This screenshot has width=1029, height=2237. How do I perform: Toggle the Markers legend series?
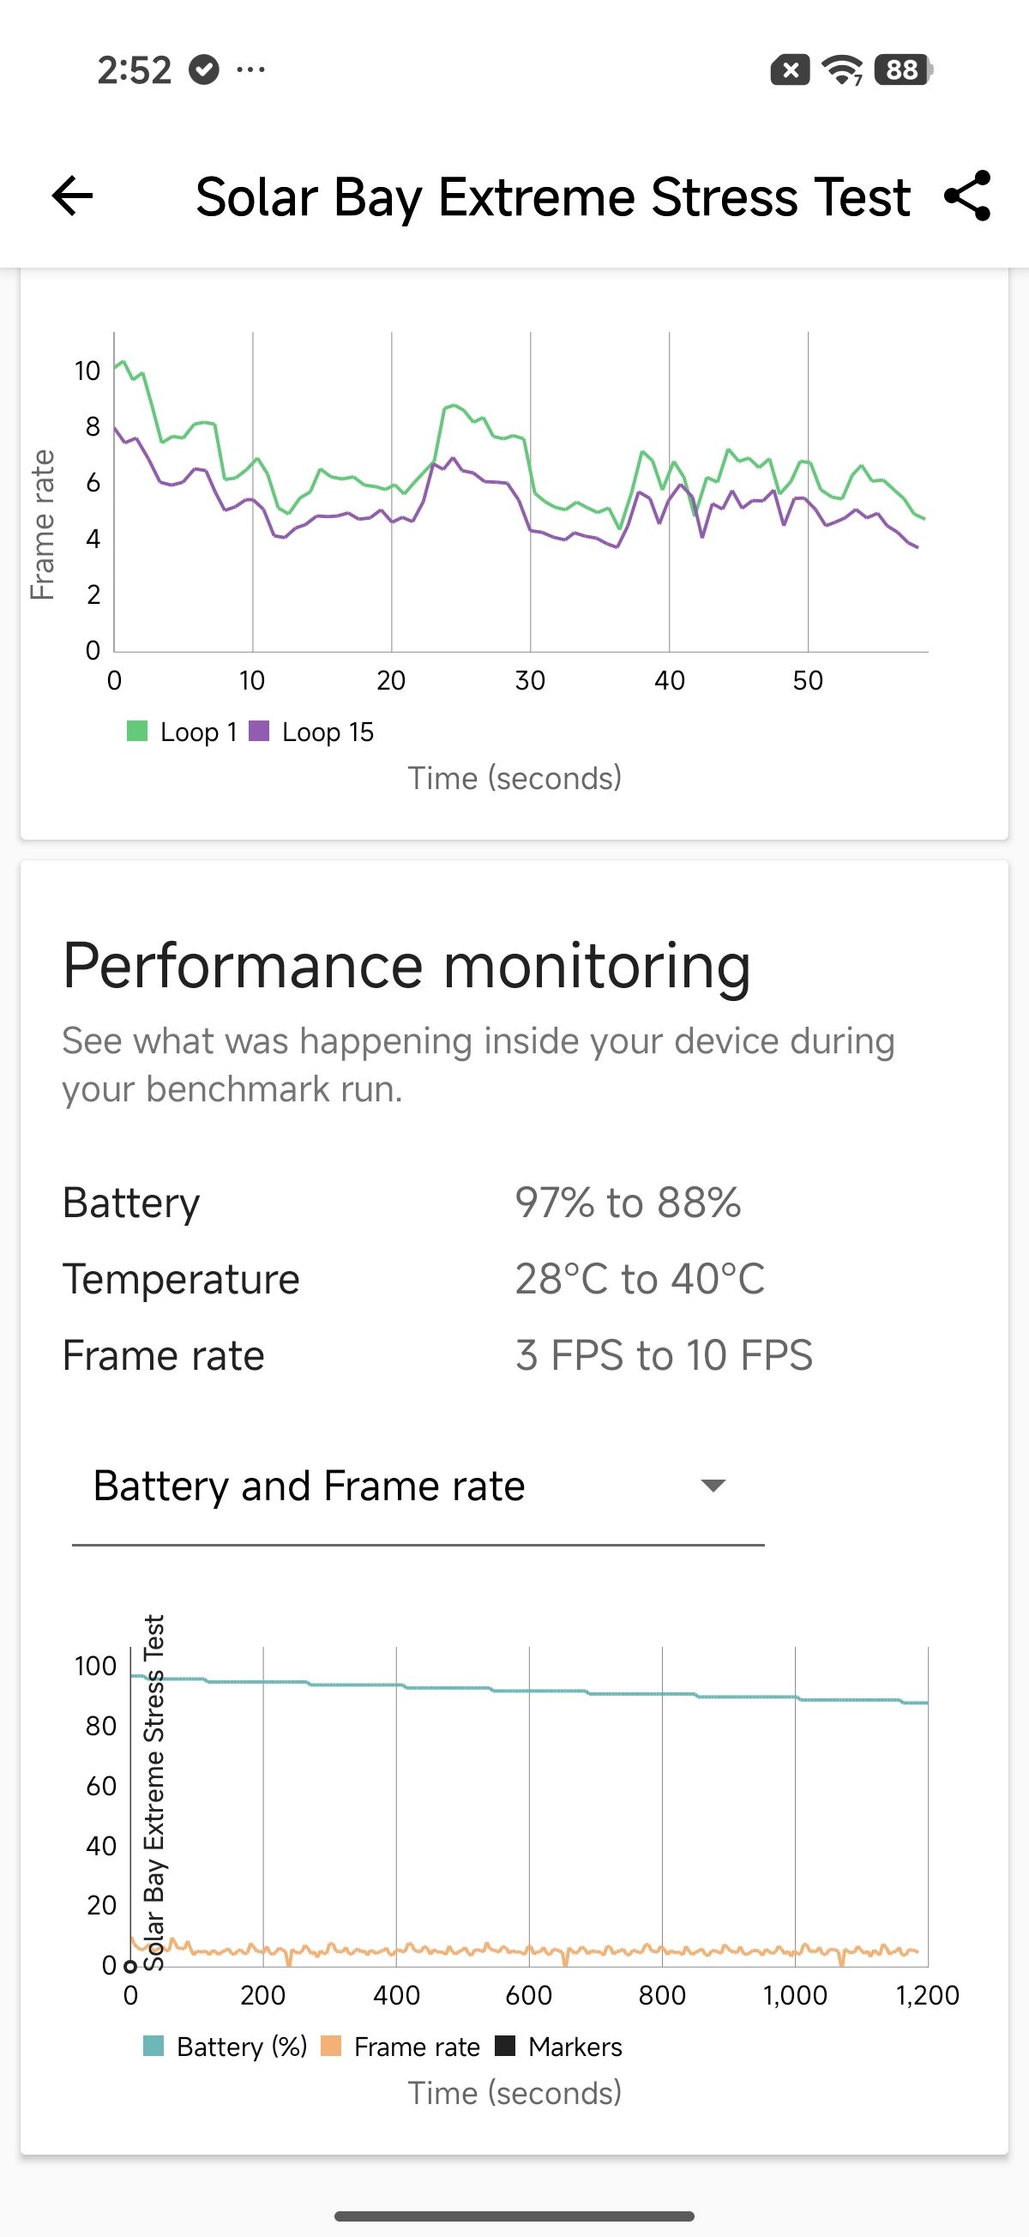click(558, 2047)
